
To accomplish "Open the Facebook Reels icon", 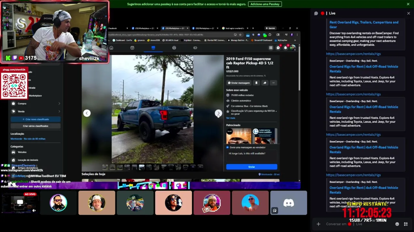I will click(132, 48).
